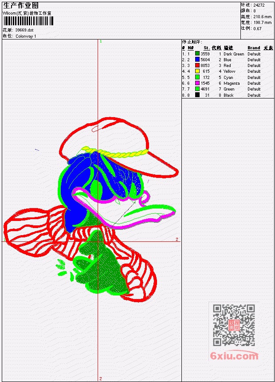Click the 'Cyan' description text
275x382 pixels.
click(x=228, y=78)
